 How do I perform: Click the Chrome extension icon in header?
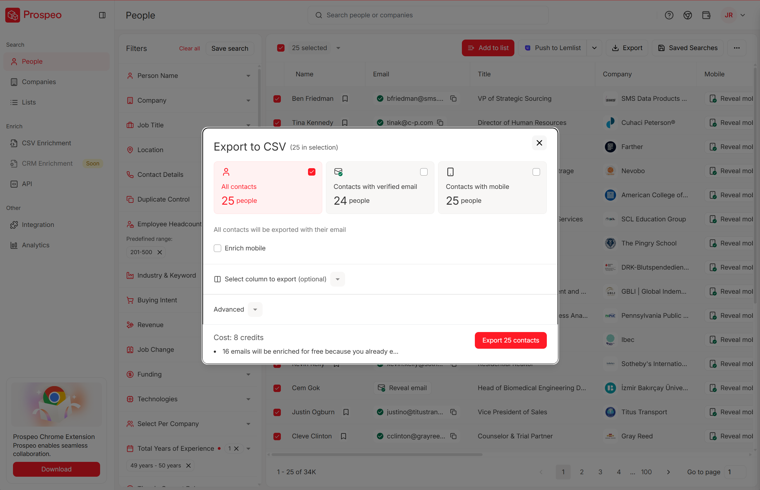point(687,15)
